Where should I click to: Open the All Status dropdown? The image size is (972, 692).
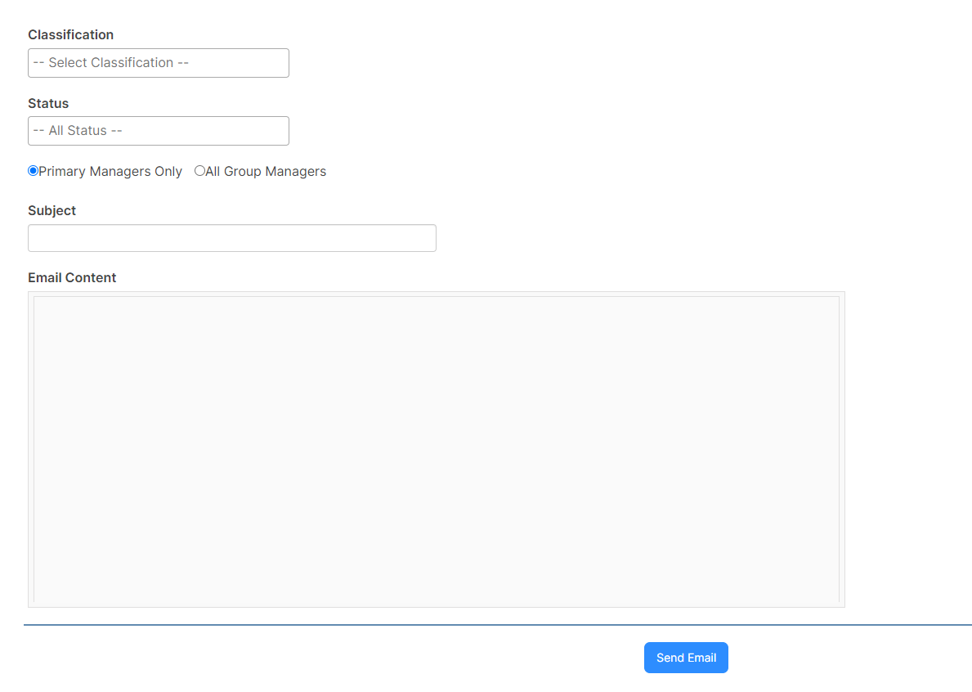[x=158, y=131]
